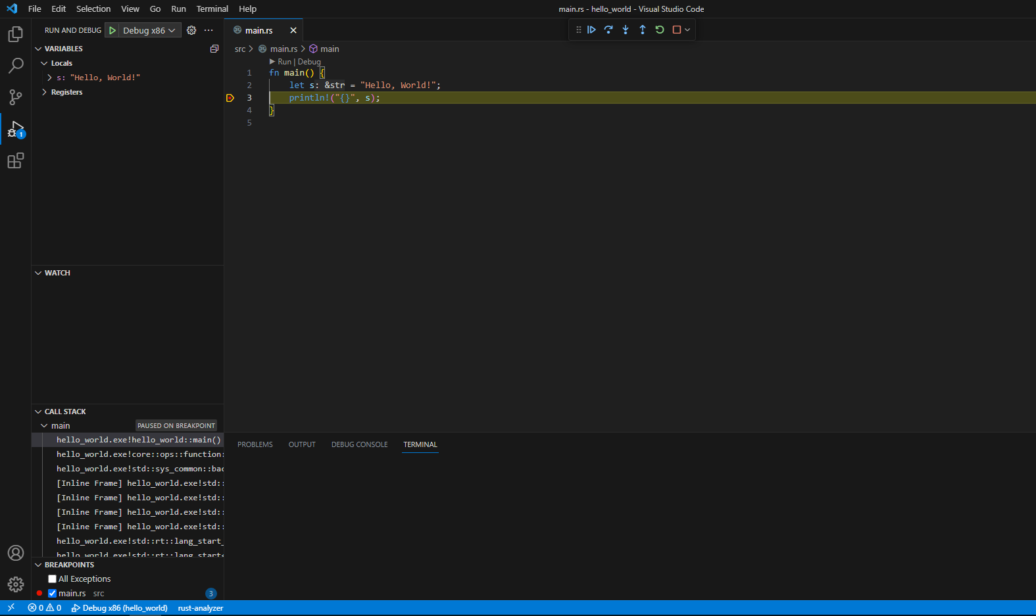1036x616 pixels.
Task: Click rust-analyzer in the status bar
Action: pyautogui.click(x=201, y=608)
